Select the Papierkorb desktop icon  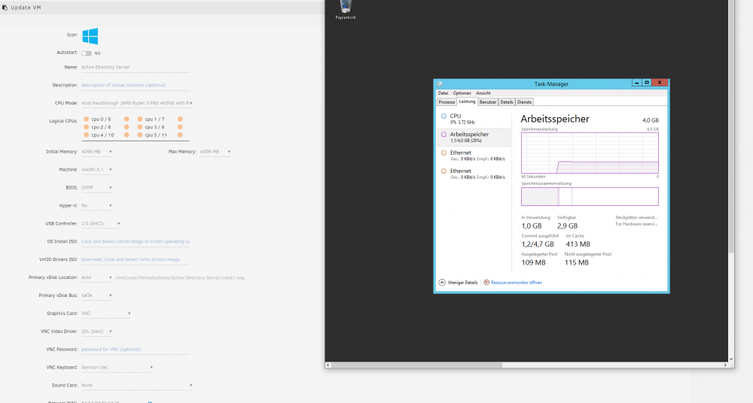(346, 10)
